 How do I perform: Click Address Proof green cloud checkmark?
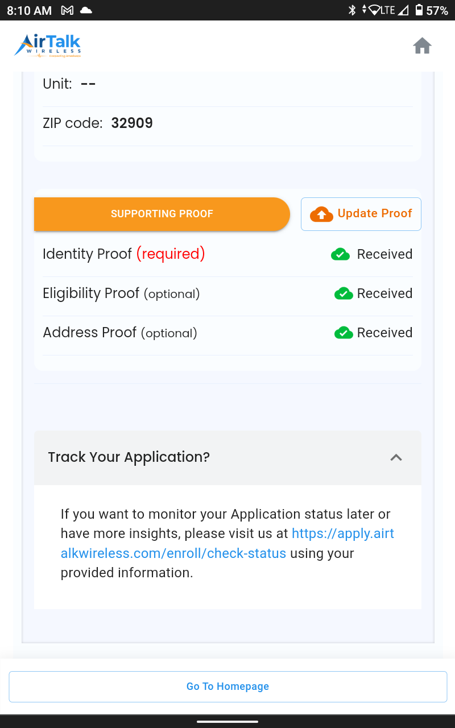point(344,333)
